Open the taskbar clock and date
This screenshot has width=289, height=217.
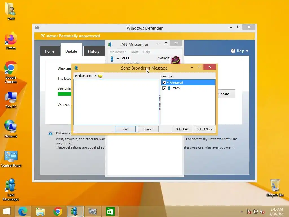pos(277,212)
